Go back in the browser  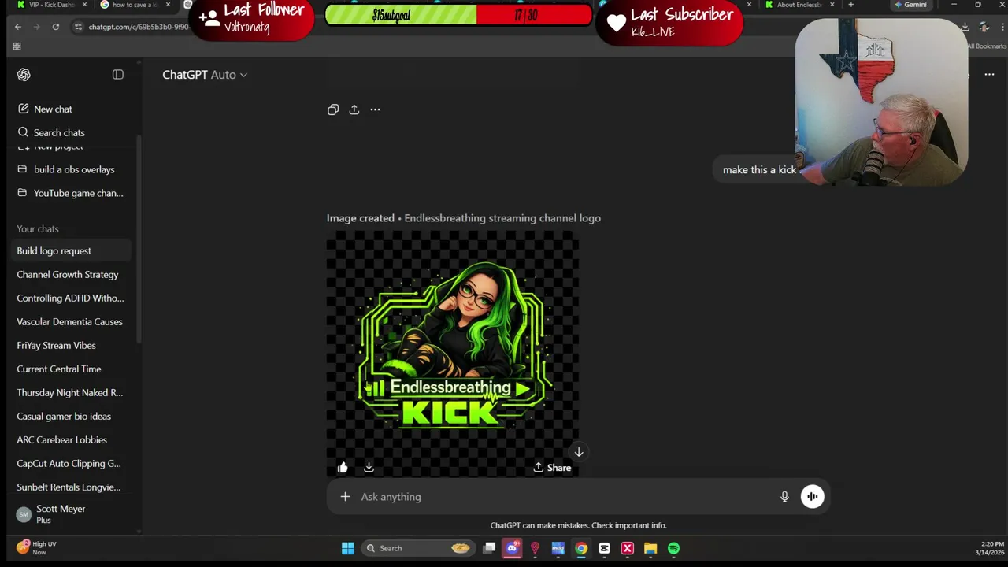[18, 27]
